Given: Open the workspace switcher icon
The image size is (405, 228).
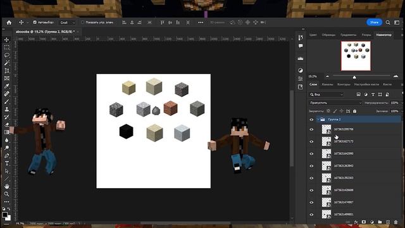Looking at the screenshot, I should 397,23.
